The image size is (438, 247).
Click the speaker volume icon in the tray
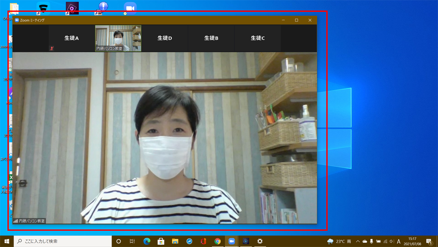point(392,241)
